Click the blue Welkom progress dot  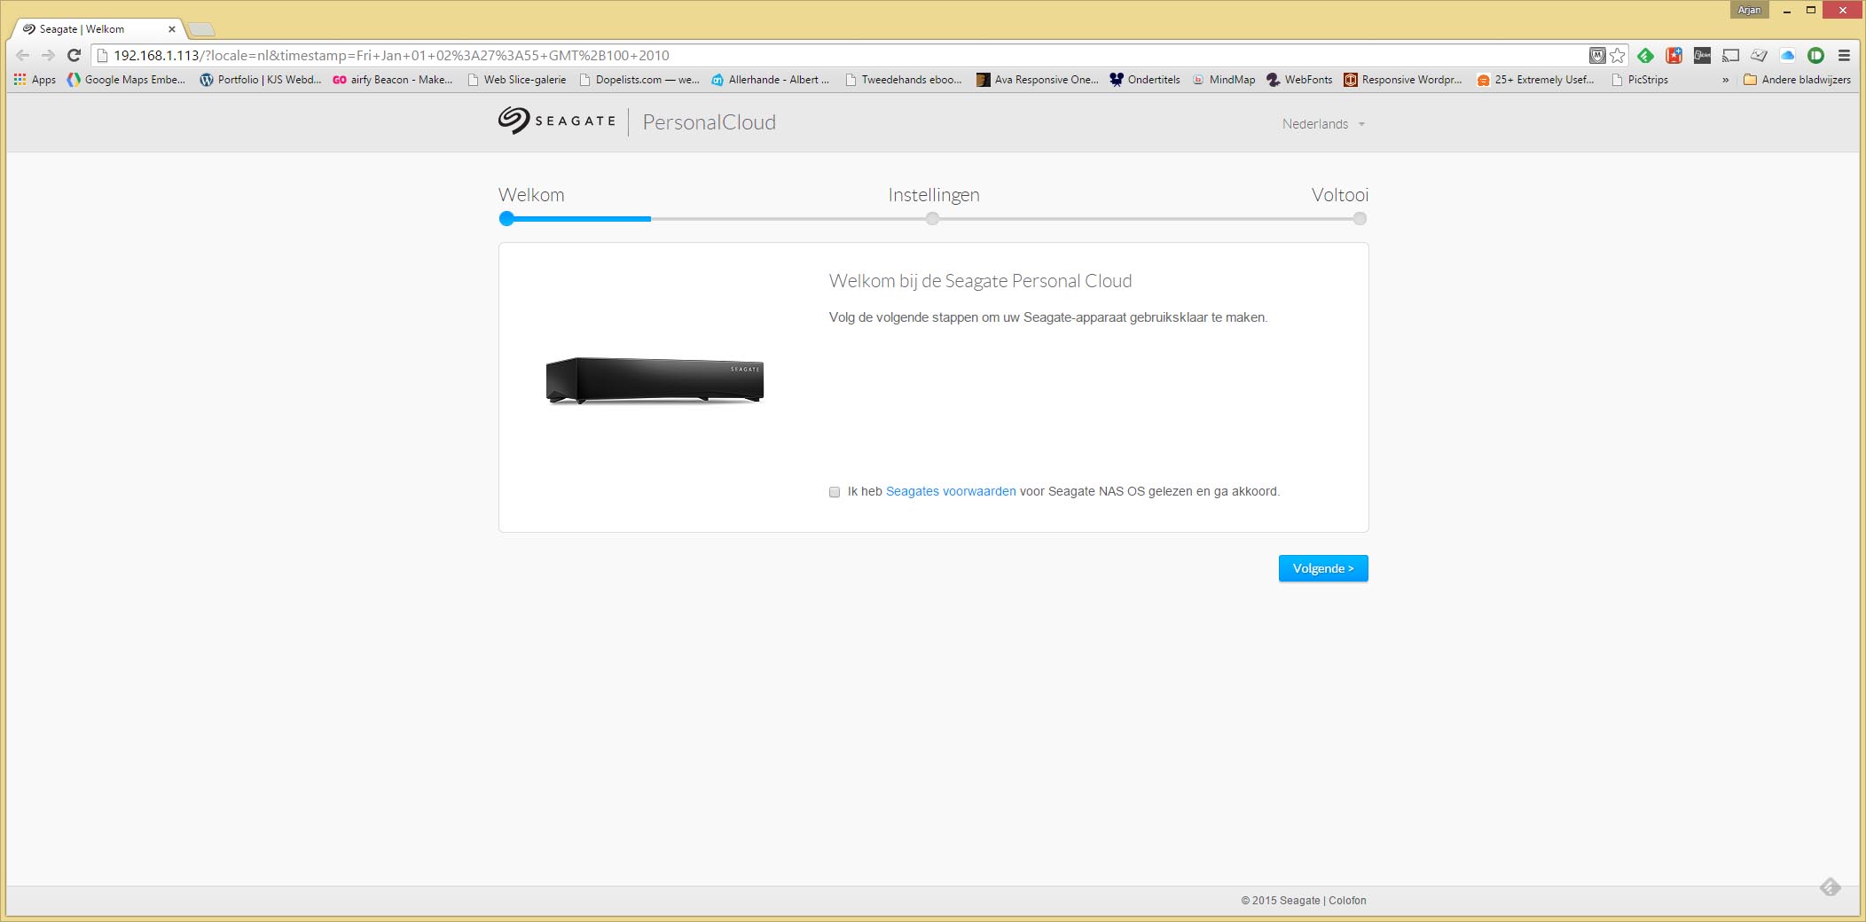coord(506,219)
